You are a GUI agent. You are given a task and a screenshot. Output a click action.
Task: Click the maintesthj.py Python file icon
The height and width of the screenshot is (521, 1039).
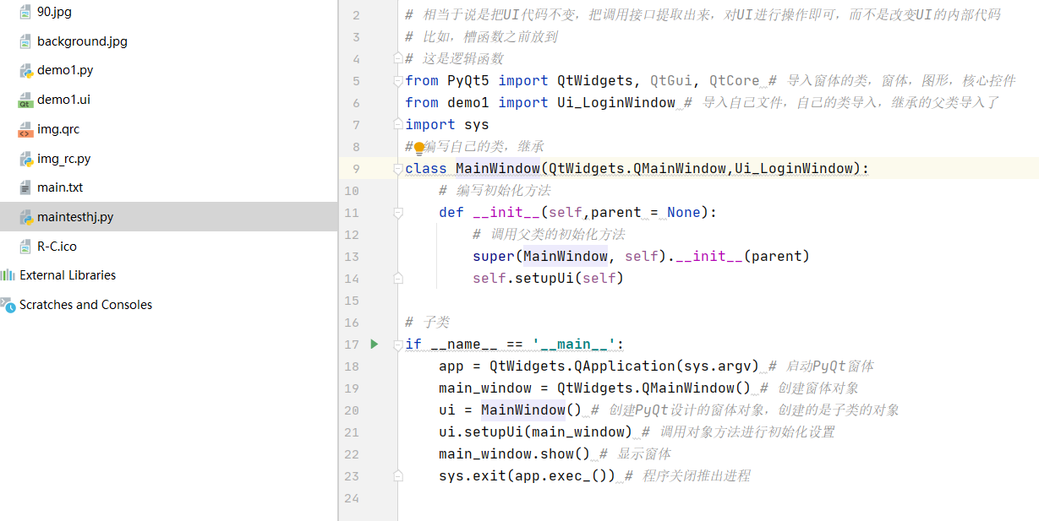pyautogui.click(x=25, y=217)
